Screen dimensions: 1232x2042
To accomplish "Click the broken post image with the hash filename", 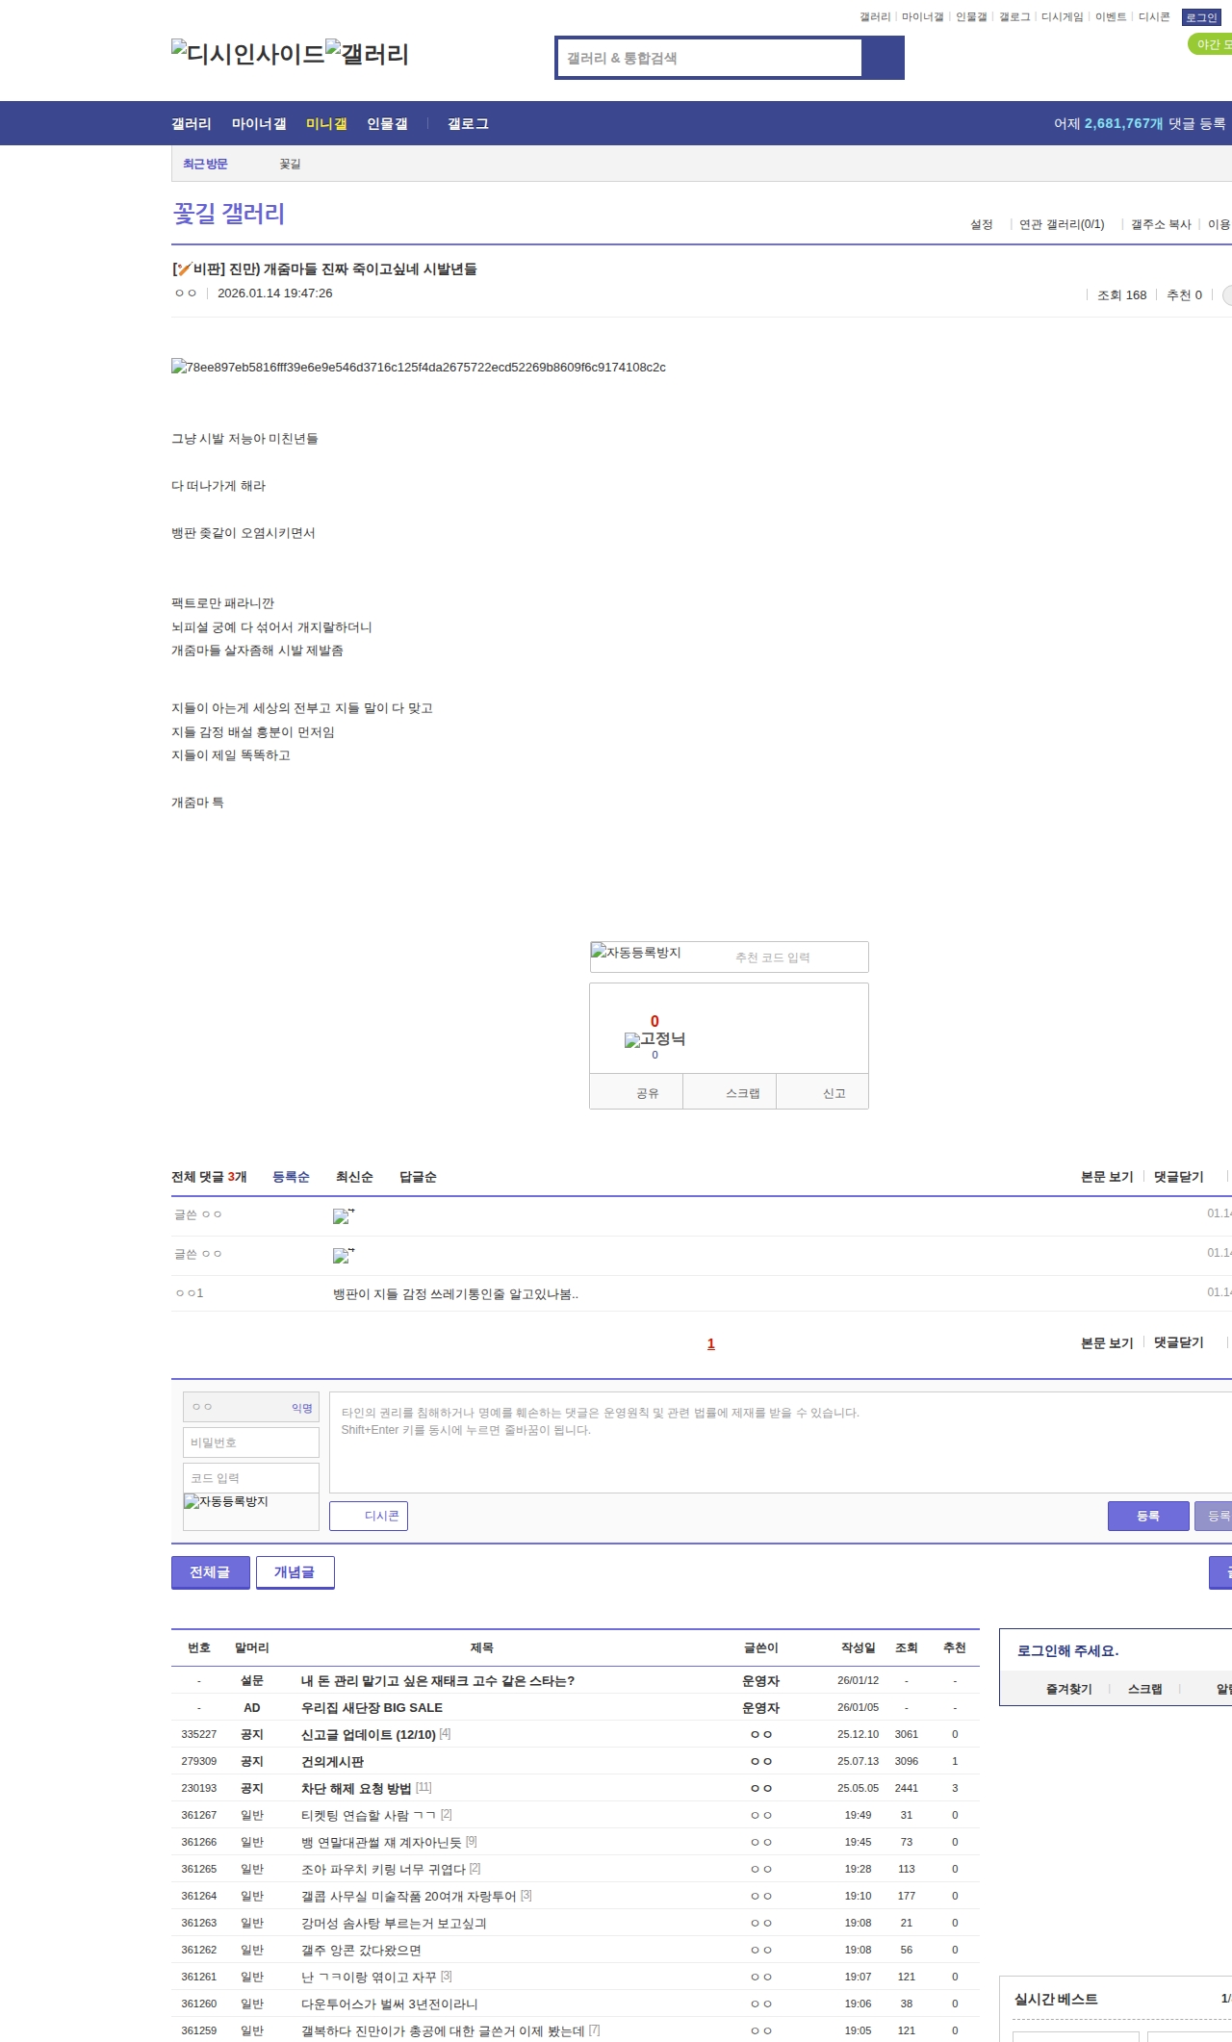I will tap(418, 368).
